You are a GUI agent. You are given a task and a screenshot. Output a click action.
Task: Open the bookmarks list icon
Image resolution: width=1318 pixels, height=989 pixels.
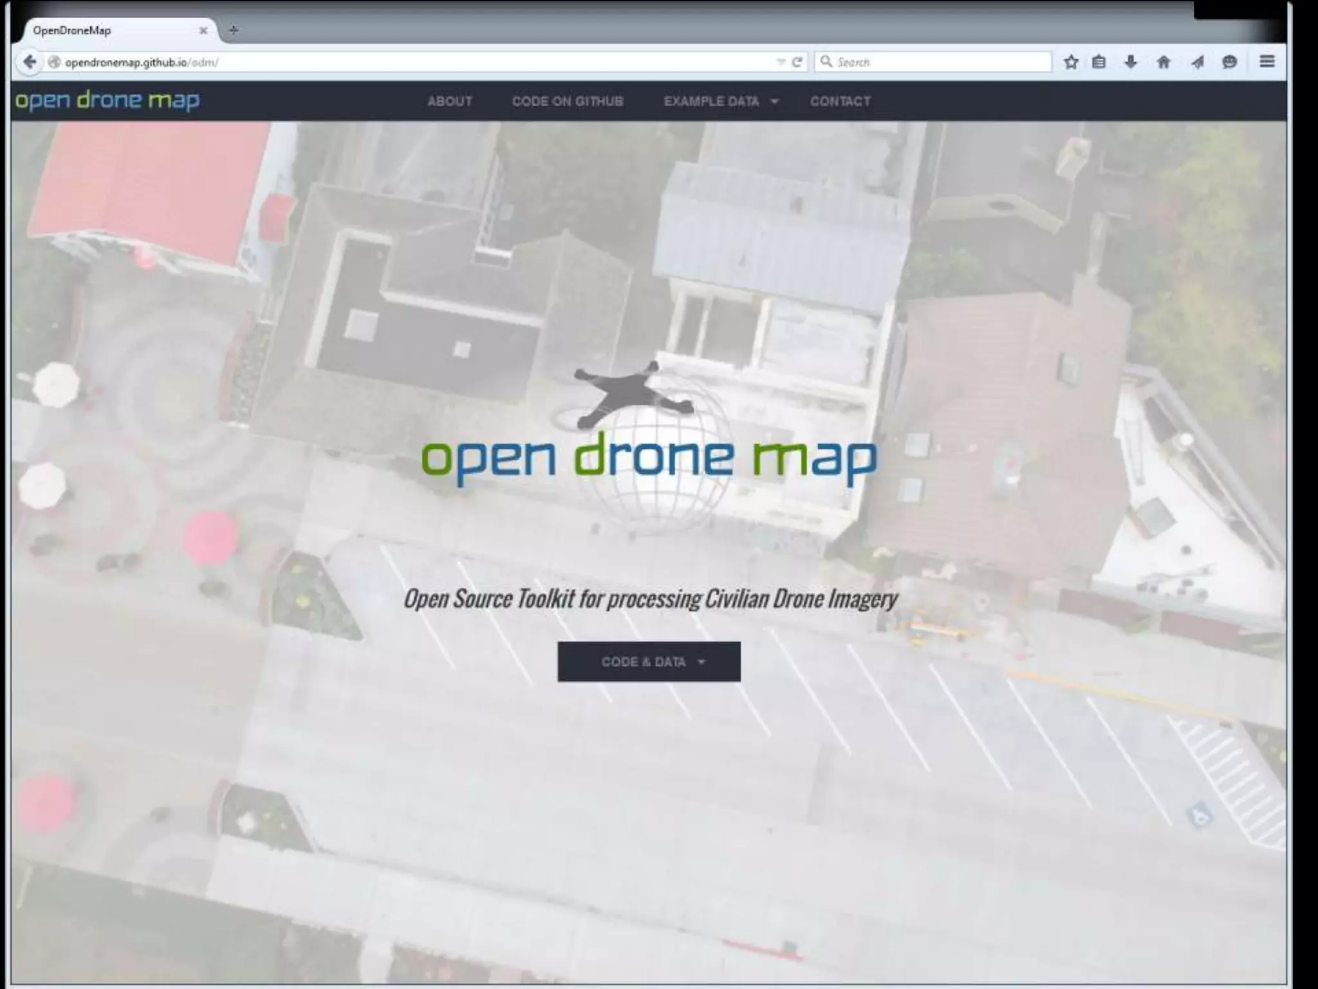pyautogui.click(x=1099, y=62)
